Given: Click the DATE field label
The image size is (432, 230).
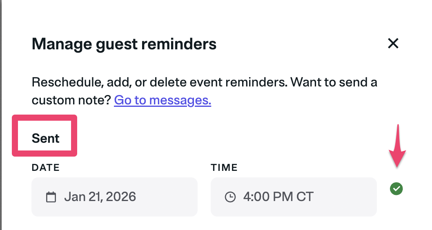Looking at the screenshot, I should click(x=45, y=167).
